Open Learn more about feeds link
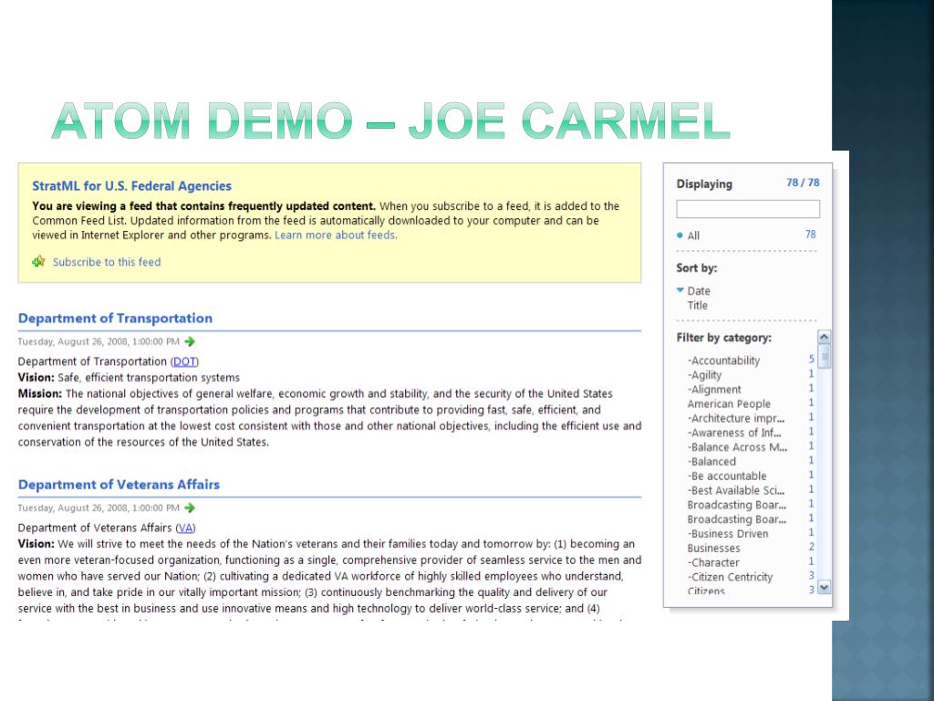 coord(336,235)
